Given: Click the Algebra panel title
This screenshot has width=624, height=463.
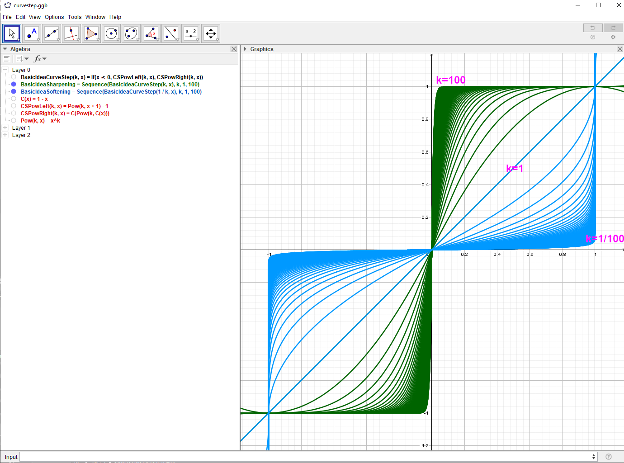Looking at the screenshot, I should coord(20,49).
